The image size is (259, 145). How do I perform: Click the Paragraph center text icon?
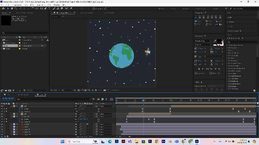coord(200,17)
